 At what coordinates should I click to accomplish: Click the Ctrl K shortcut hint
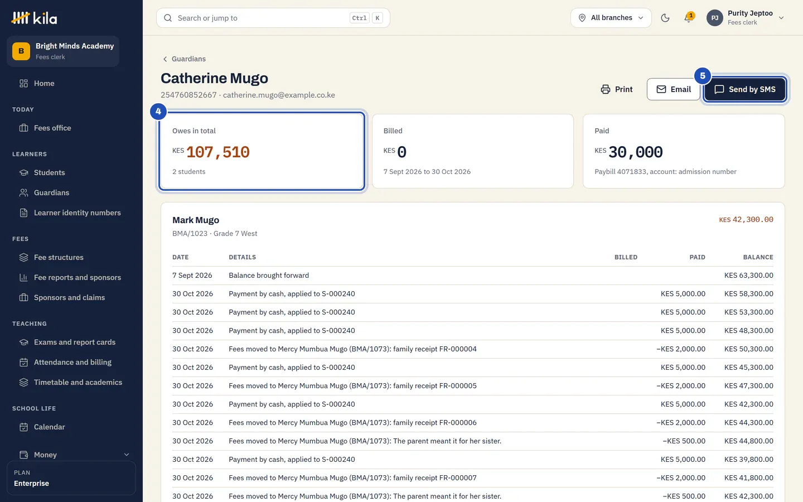pyautogui.click(x=366, y=18)
